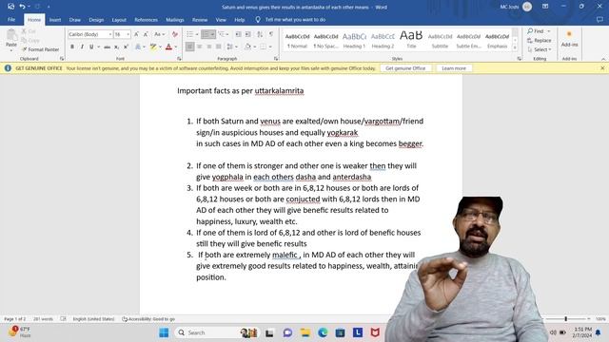Viewport: 609px width, 342px height.
Task: Expand the Font dialog launcher
Action: click(x=179, y=59)
